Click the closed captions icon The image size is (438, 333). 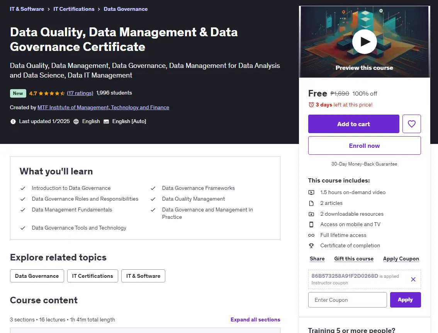106,122
